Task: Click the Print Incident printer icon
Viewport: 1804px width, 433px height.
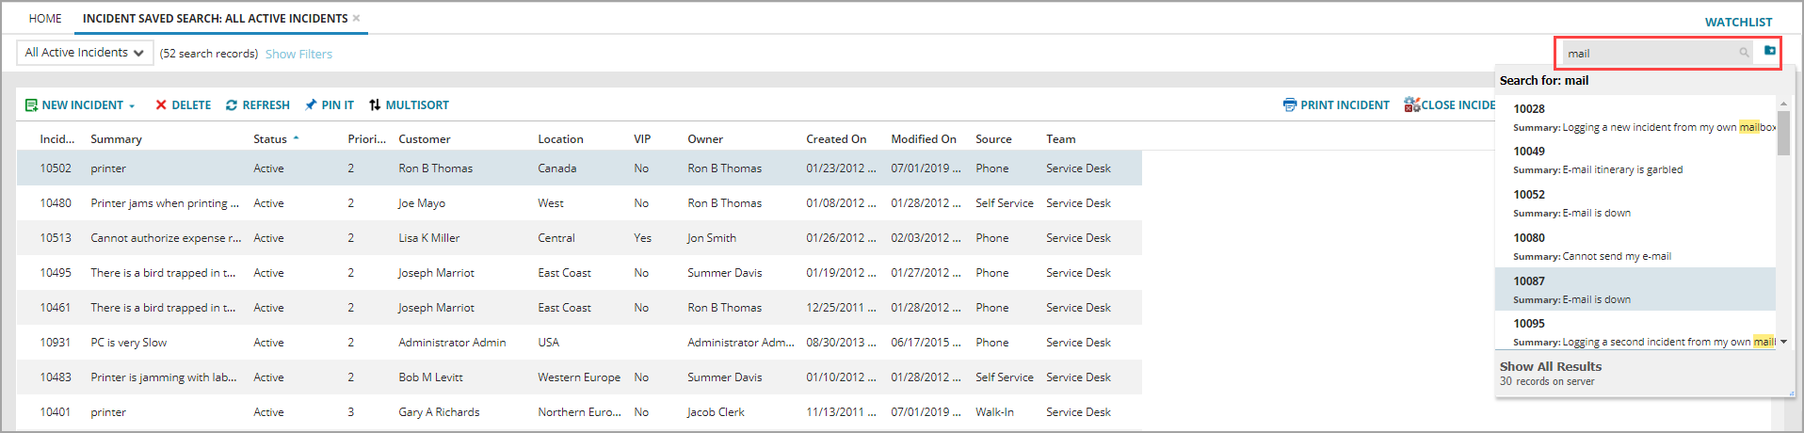Action: click(x=1289, y=105)
